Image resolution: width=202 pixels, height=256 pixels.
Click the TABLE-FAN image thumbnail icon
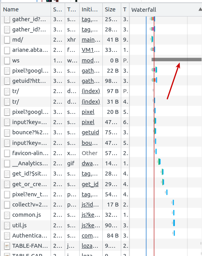(7, 246)
